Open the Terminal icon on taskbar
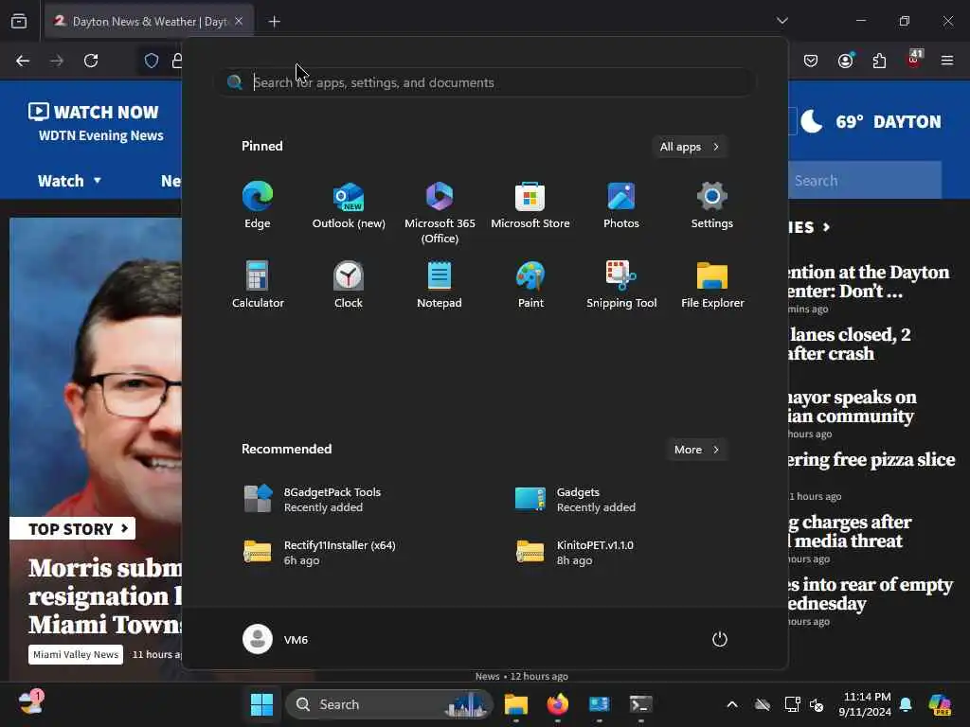The width and height of the screenshot is (970, 727). pyautogui.click(x=640, y=704)
